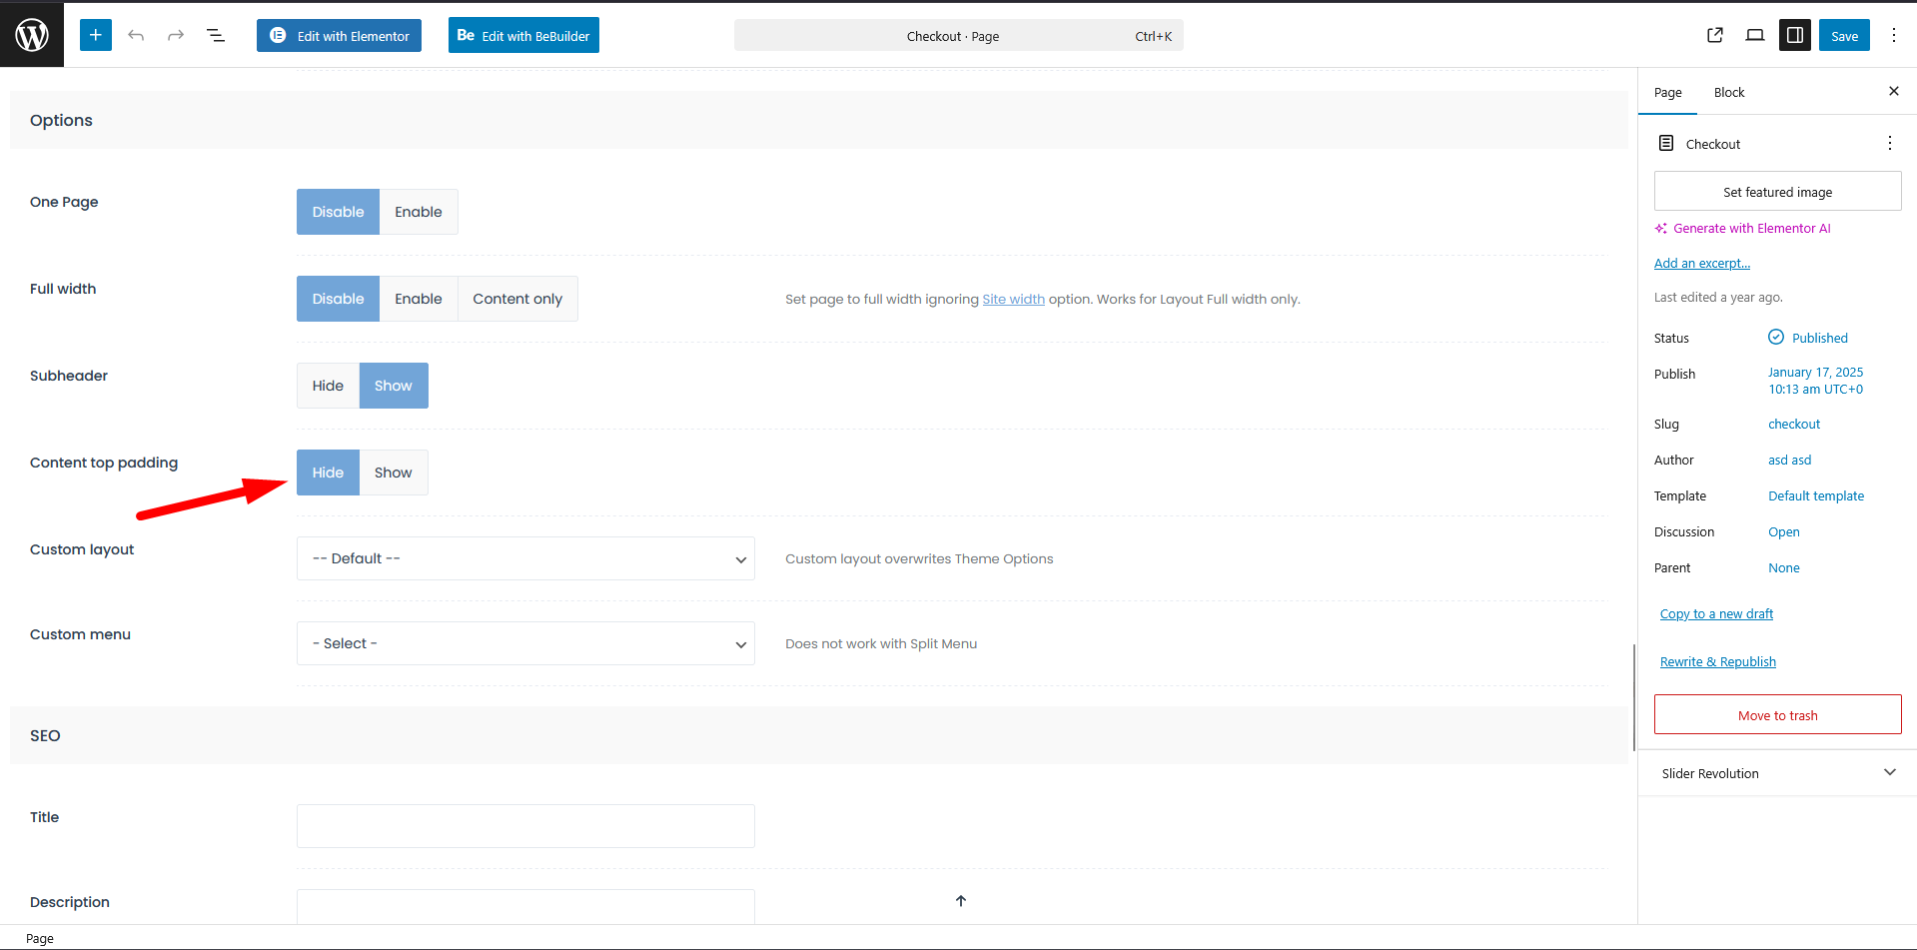Open the block inserter plus button
This screenshot has width=1917, height=950.
[x=96, y=35]
